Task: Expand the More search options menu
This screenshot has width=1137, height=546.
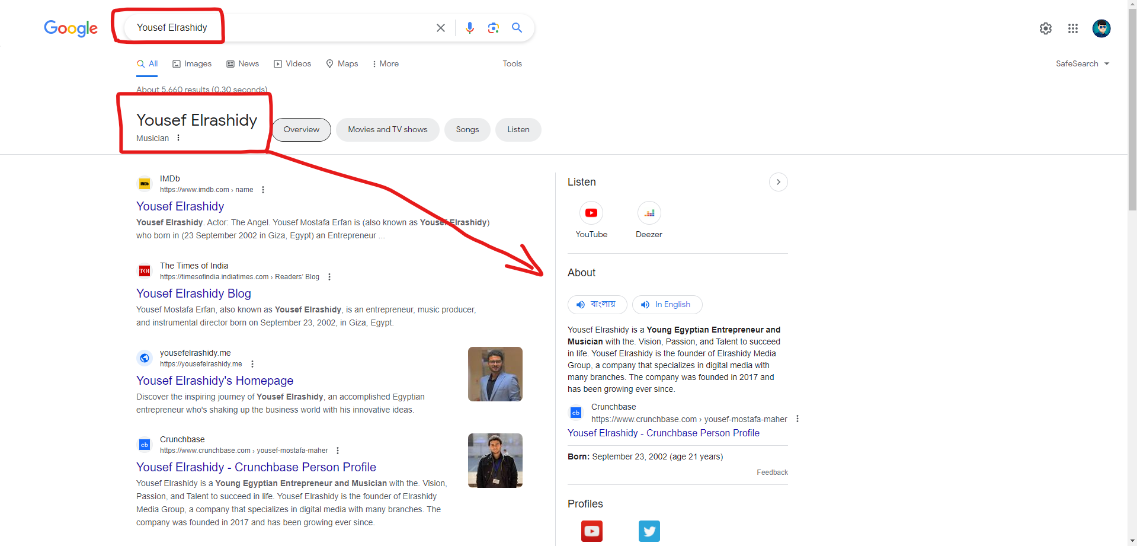Action: click(385, 63)
